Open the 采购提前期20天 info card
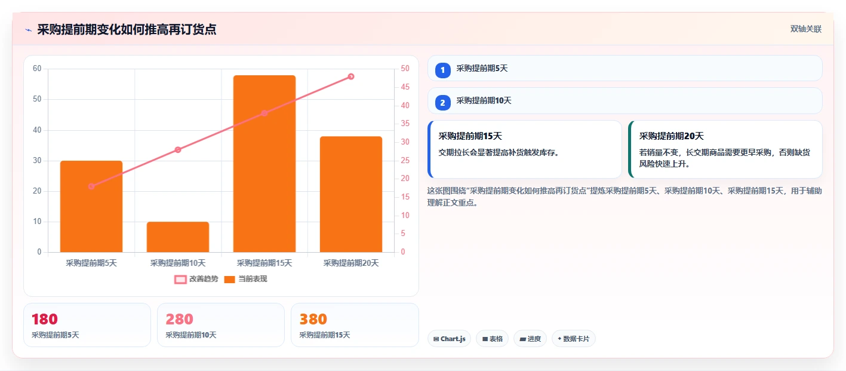 pos(725,149)
